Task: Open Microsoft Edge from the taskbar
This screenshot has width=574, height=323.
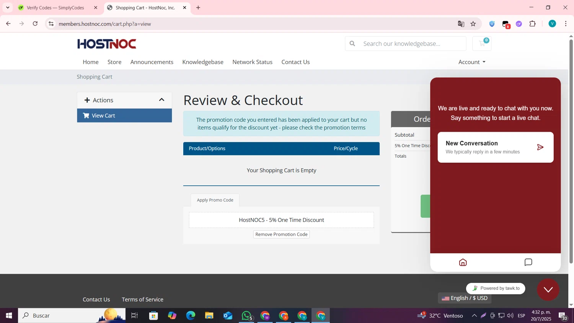Action: pos(191,316)
